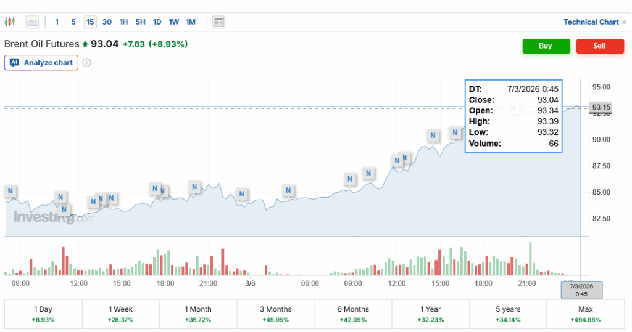The height and width of the screenshot is (332, 632).
Task: Select the 1W interval option
Action: [x=173, y=22]
